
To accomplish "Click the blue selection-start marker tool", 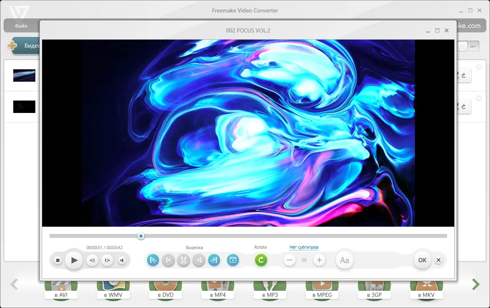I will tap(153, 260).
